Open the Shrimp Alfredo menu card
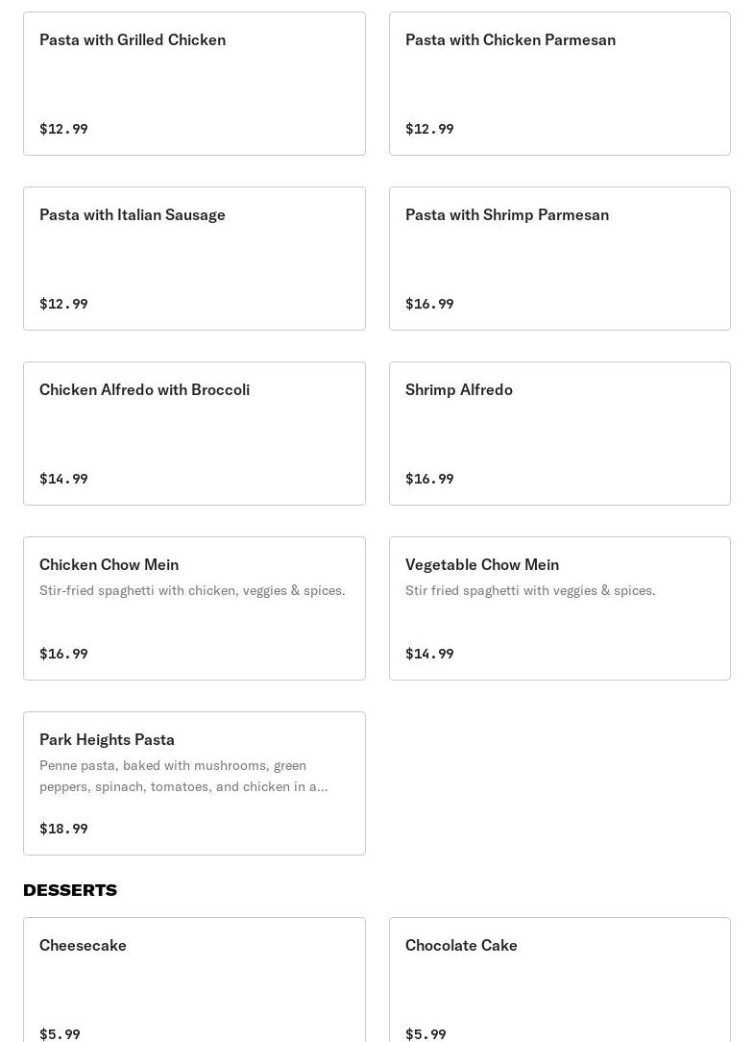The width and height of the screenshot is (754, 1042). click(560, 434)
